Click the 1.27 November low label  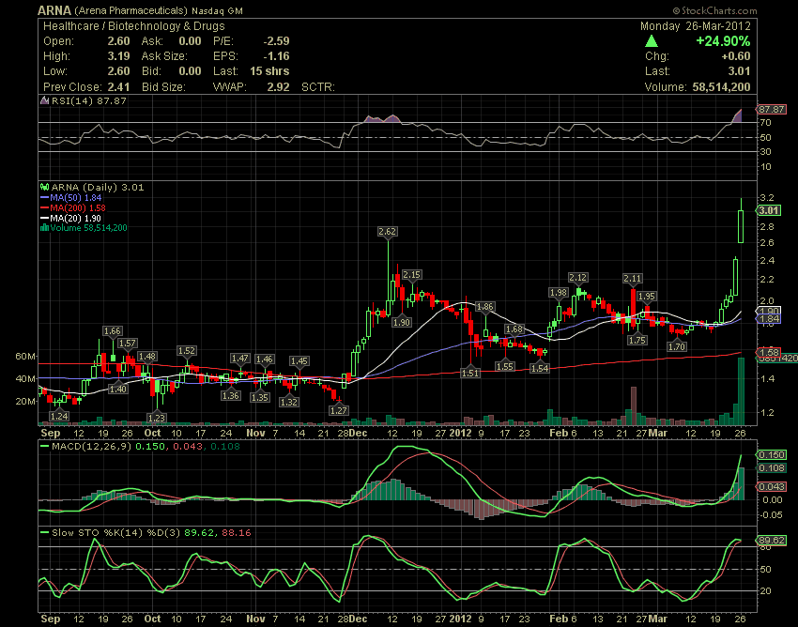[x=339, y=411]
